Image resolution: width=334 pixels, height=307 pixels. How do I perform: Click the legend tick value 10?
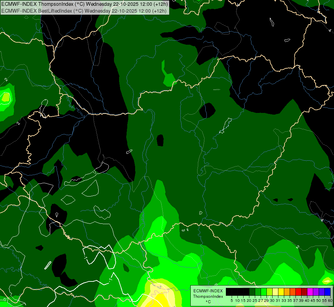[x=237, y=301]
